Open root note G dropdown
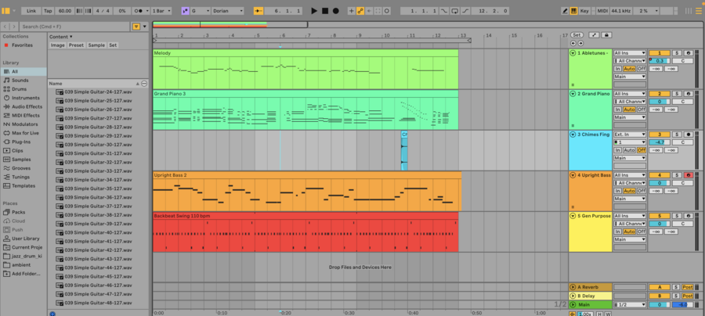705x316 pixels. point(200,11)
